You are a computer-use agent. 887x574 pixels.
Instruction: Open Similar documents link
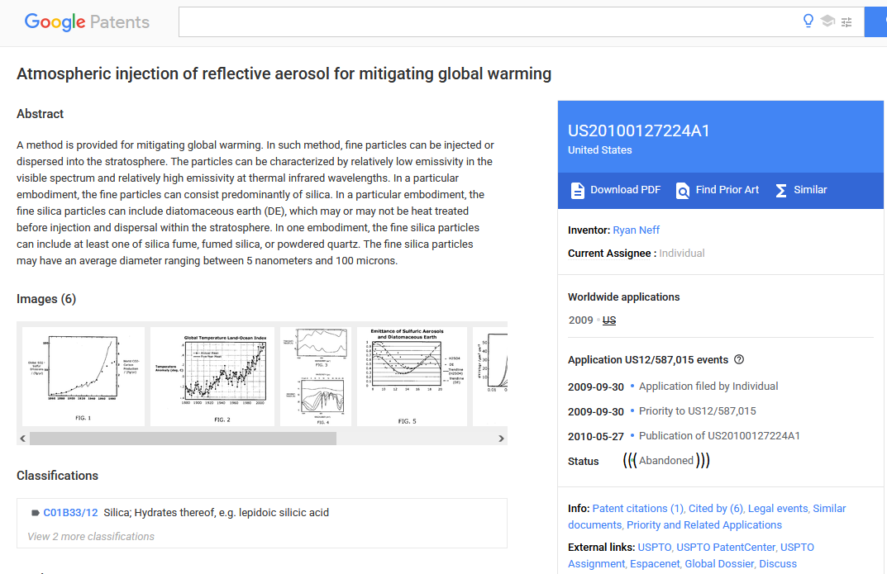click(x=829, y=509)
